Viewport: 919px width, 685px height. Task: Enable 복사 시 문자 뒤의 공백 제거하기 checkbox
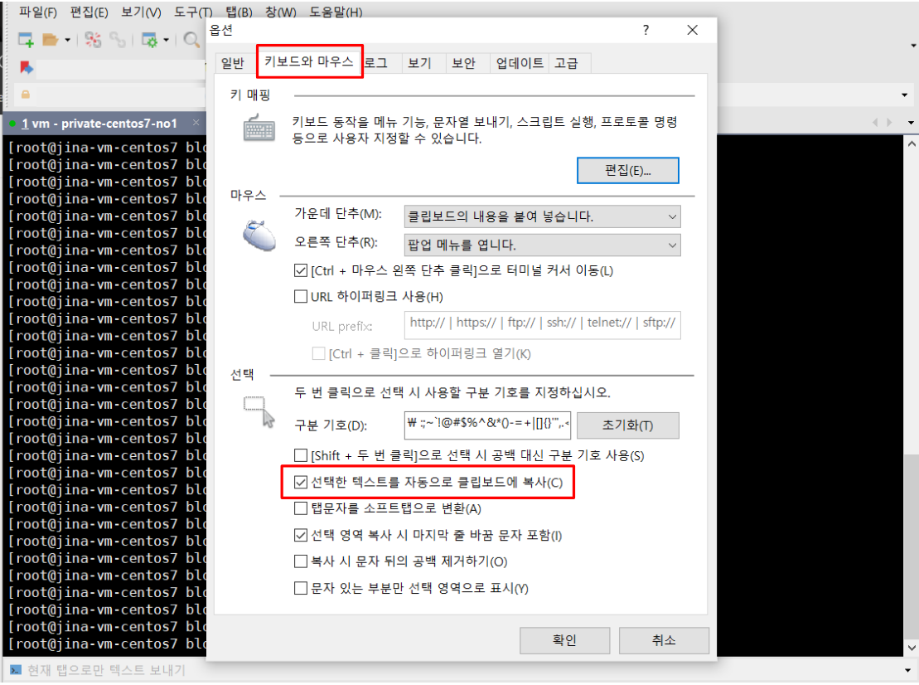(301, 561)
